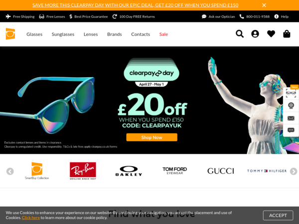Show previous brands in carousel

coord(10,171)
